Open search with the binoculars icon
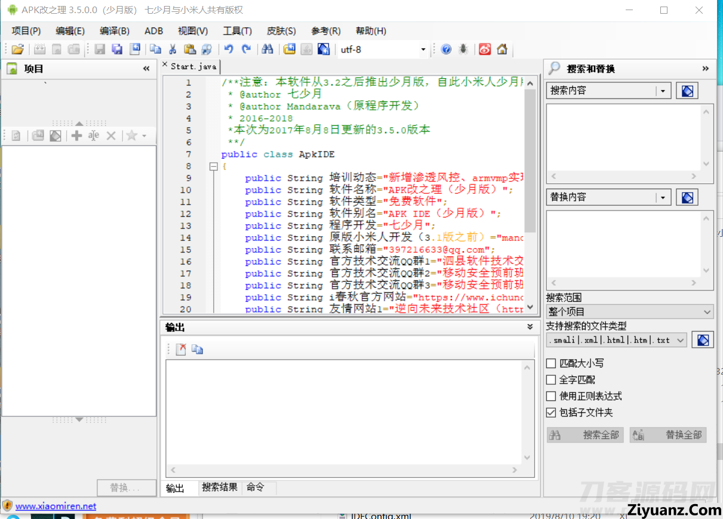 point(267,50)
